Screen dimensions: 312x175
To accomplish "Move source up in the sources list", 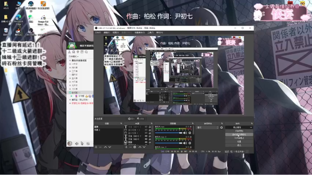I will pos(140,147).
